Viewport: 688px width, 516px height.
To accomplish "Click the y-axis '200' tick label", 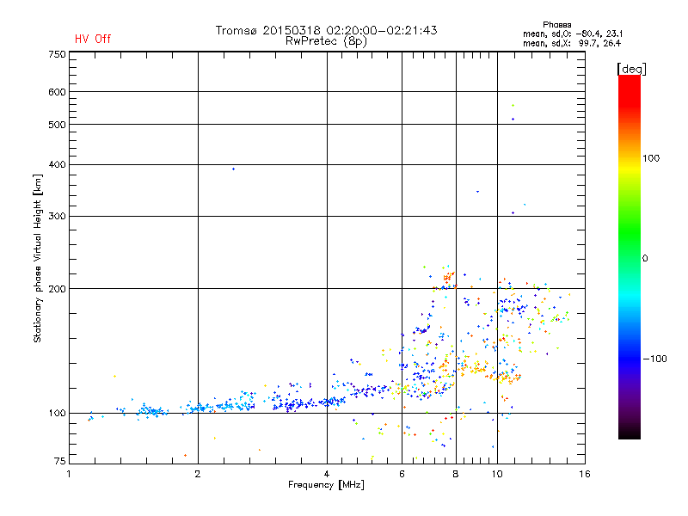I will tap(57, 289).
